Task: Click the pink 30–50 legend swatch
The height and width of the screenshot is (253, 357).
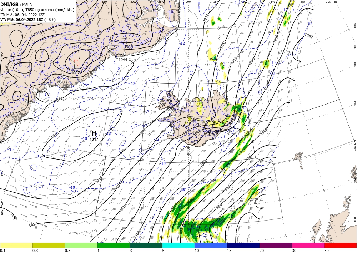Action: click(x=308, y=245)
